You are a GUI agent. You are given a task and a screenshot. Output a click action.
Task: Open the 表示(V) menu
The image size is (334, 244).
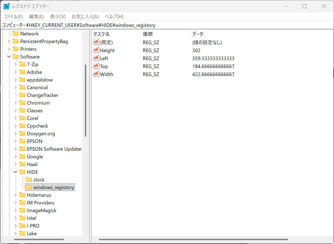pyautogui.click(x=58, y=16)
